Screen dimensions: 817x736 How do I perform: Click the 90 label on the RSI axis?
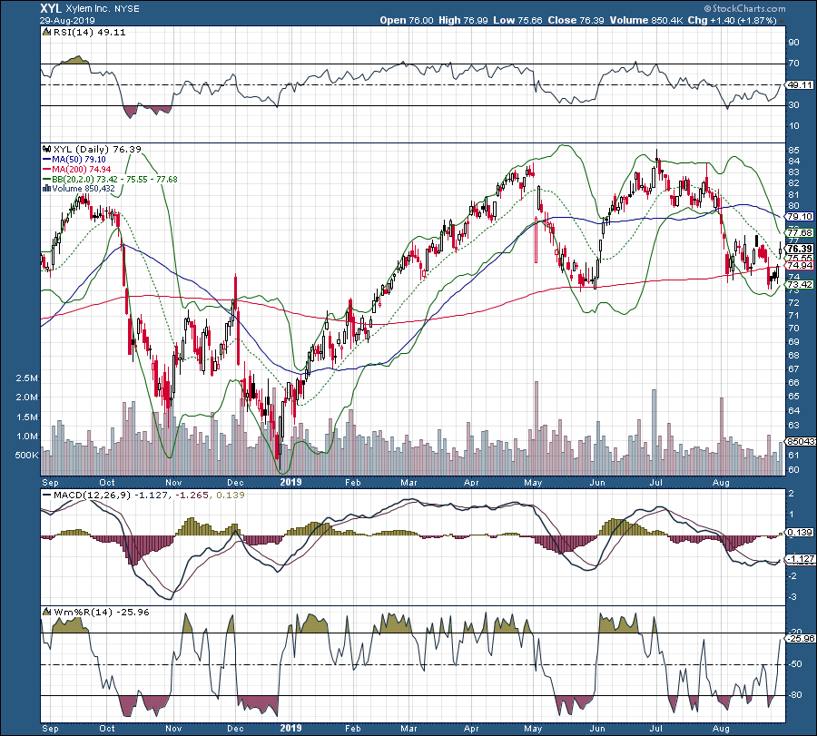[793, 43]
